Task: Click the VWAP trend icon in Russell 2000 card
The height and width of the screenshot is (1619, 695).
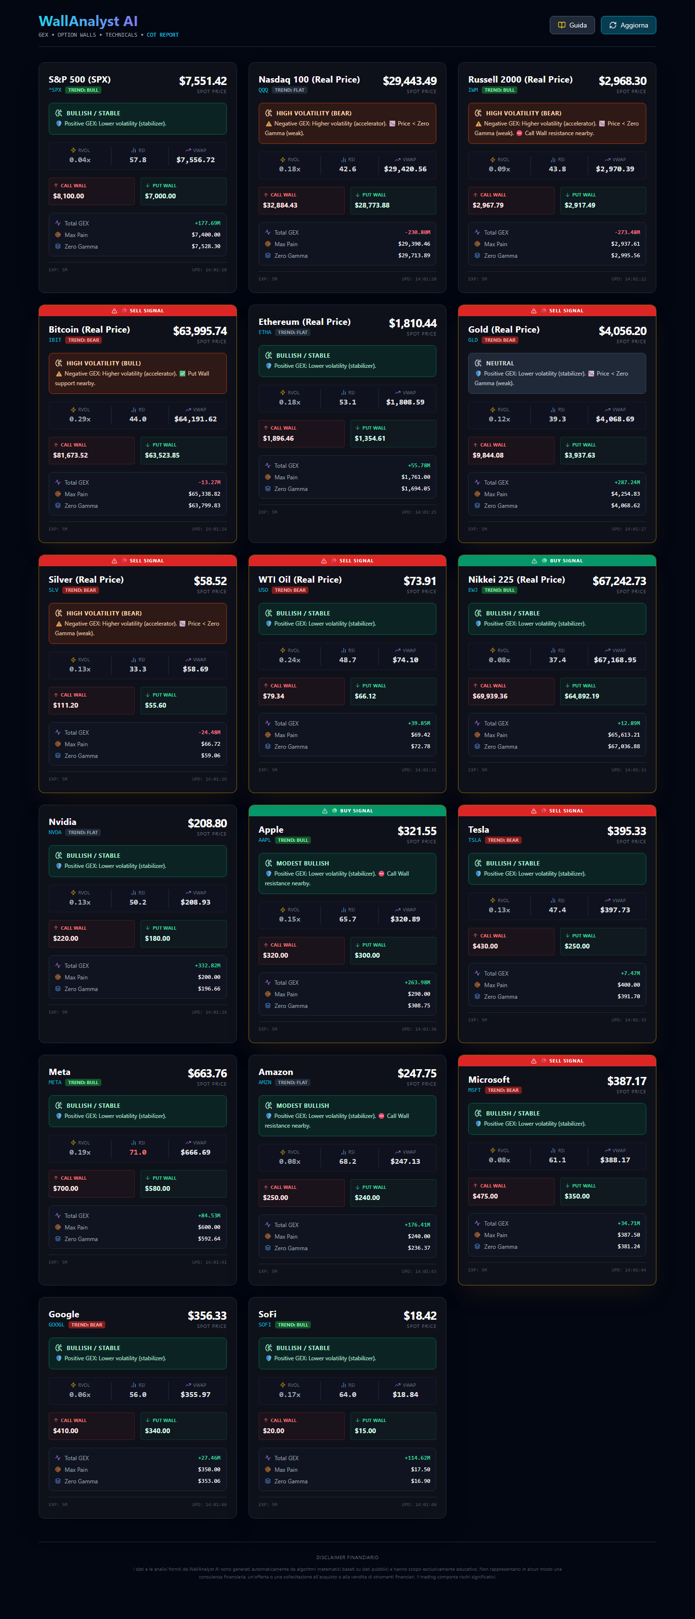Action: 607,160
